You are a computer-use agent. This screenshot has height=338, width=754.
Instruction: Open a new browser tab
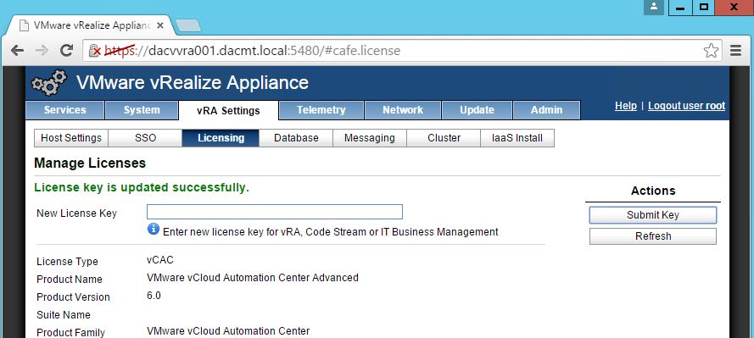coord(188,26)
